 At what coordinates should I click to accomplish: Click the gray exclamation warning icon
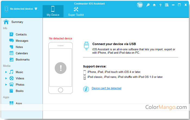61,68
